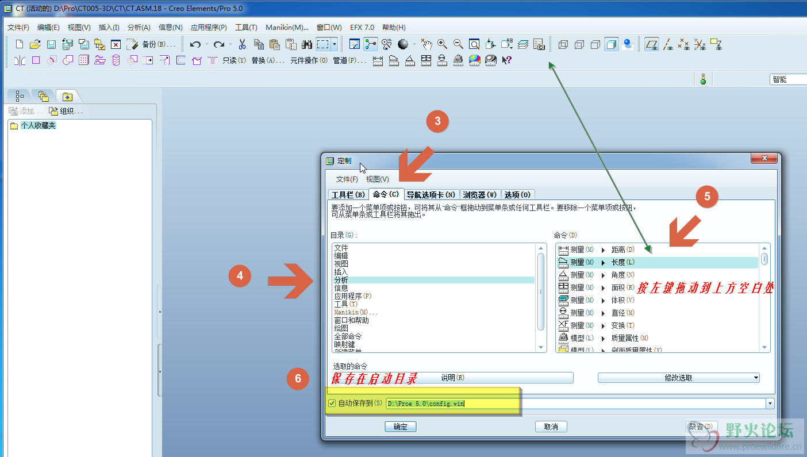
Task: Toggle annotation element display
Action: click(716, 44)
